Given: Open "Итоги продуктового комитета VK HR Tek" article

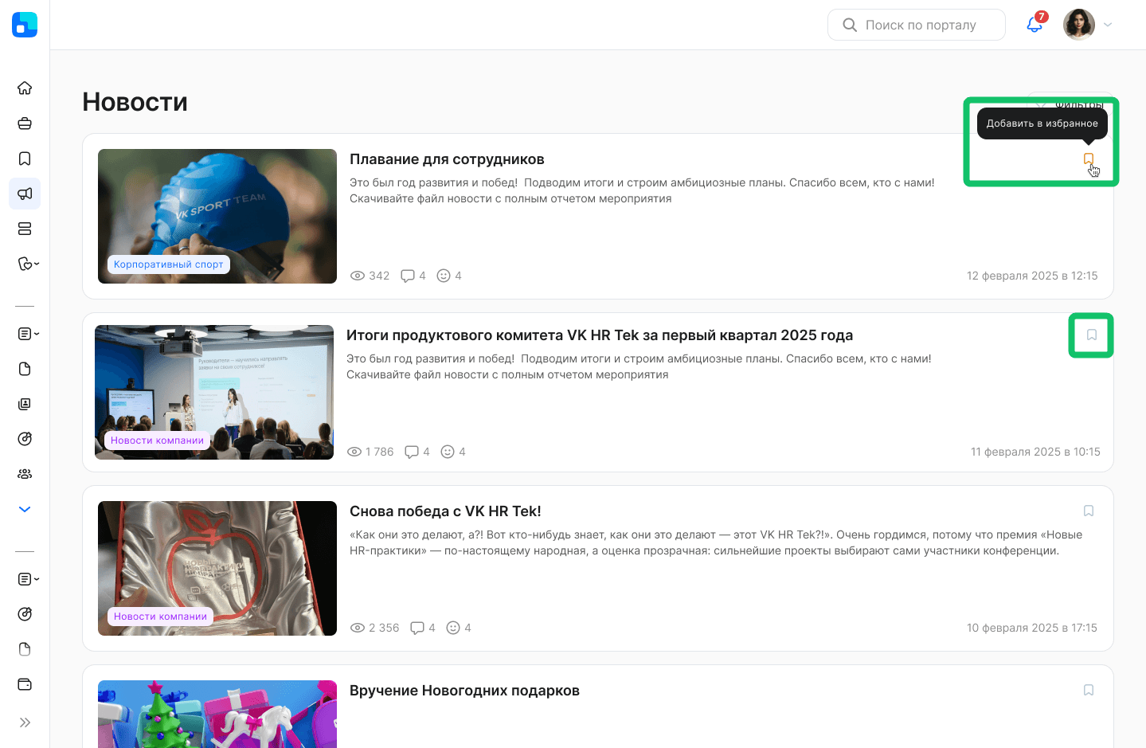Looking at the screenshot, I should [x=600, y=335].
